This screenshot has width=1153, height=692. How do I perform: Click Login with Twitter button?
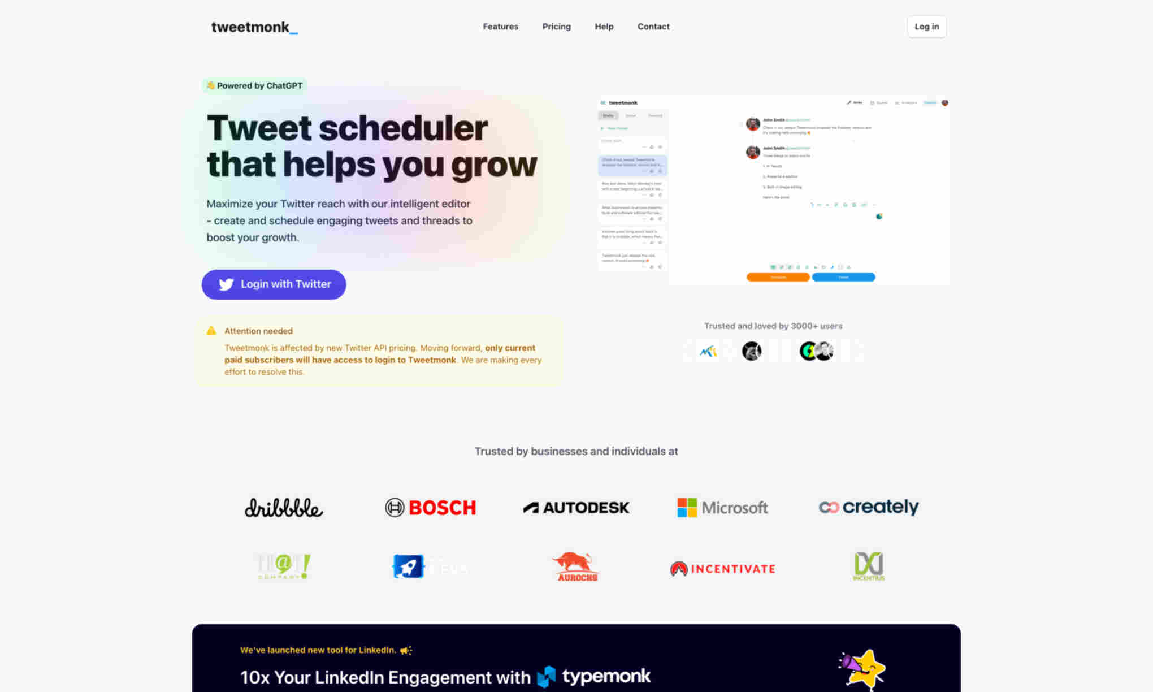[274, 284]
